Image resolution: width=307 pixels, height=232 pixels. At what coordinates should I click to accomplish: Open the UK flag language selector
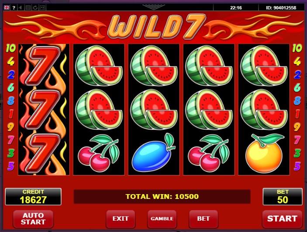click(x=7, y=7)
